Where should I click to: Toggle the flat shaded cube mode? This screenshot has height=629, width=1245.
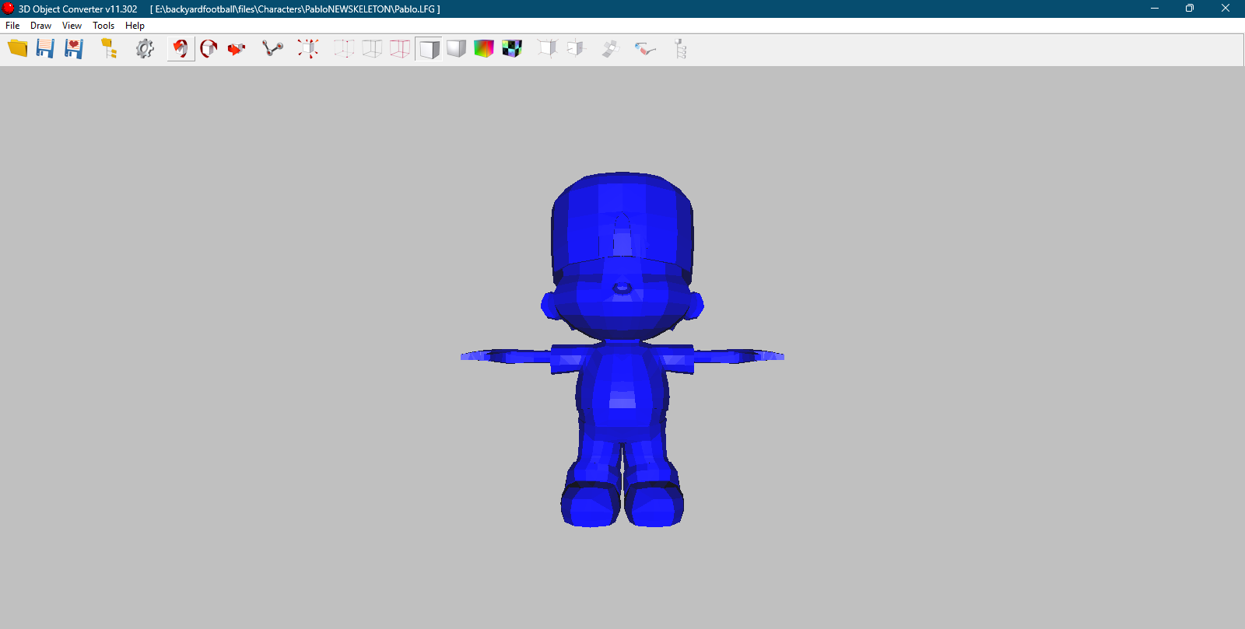coord(429,49)
